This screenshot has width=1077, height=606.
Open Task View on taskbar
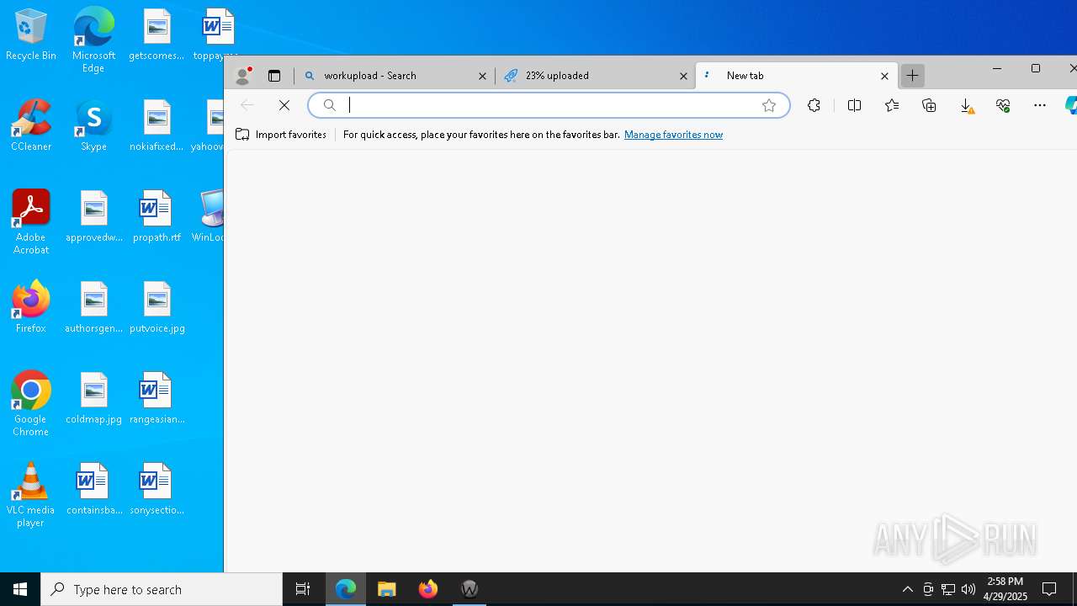[303, 589]
